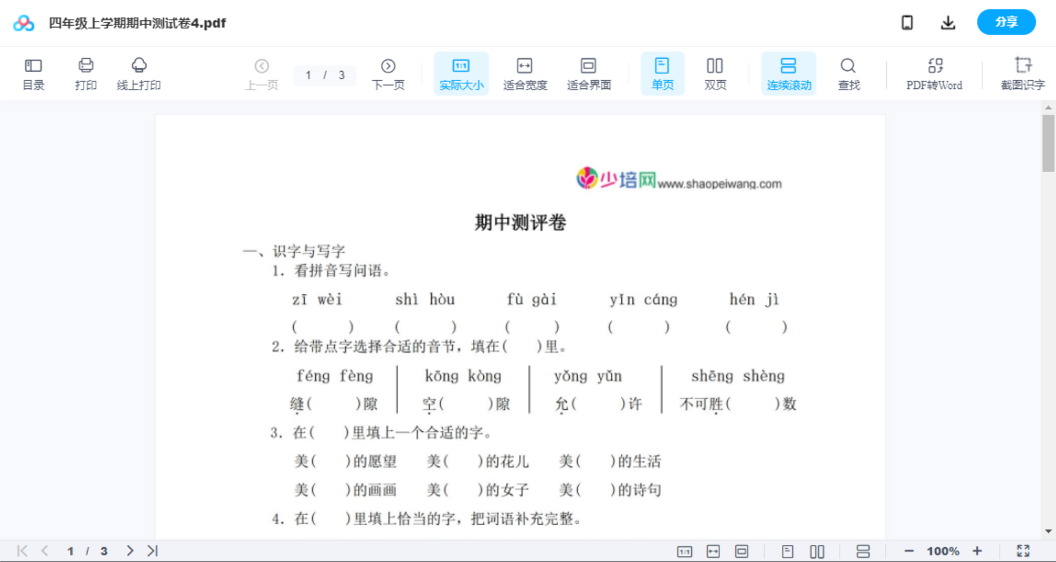Toggle 单页 single page mode

tap(662, 73)
